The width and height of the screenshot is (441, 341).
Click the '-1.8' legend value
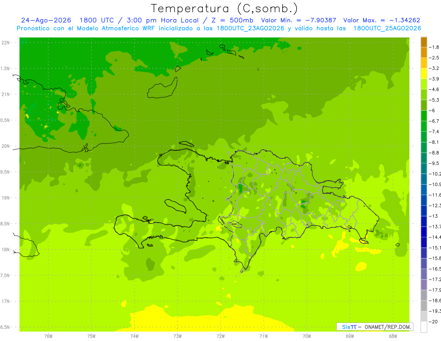434,47
